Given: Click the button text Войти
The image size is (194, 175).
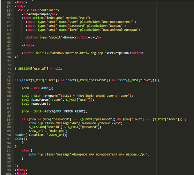Looking at the screenshot, I should 69,37.
